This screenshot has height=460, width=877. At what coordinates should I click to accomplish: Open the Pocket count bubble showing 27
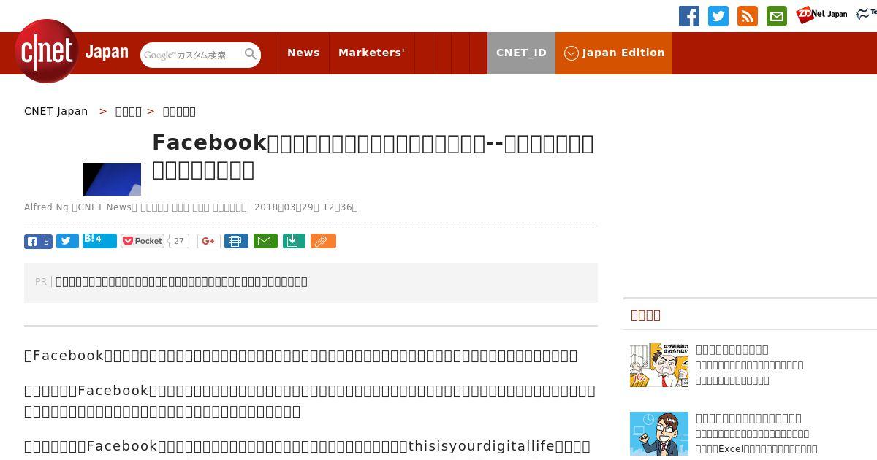click(179, 241)
